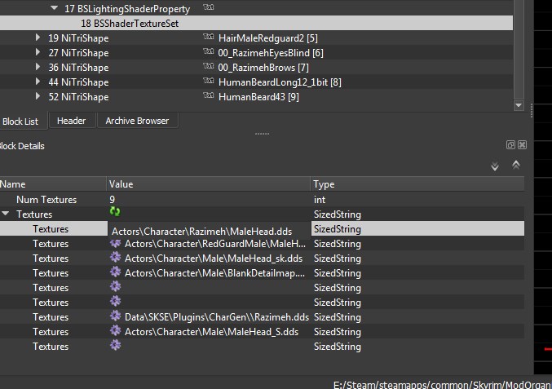Viewport: 552px width, 389px height.
Task: Select the Num Textures value 9
Action: click(113, 200)
